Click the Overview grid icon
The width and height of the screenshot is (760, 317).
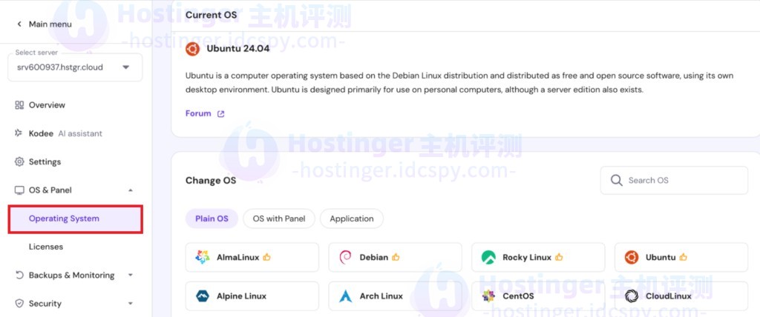19,105
